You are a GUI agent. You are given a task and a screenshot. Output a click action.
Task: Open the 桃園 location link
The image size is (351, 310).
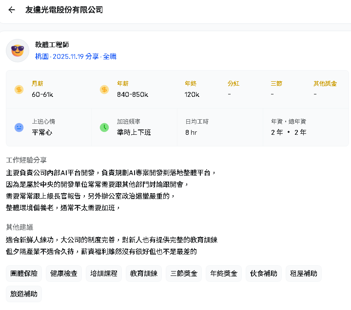(42, 56)
